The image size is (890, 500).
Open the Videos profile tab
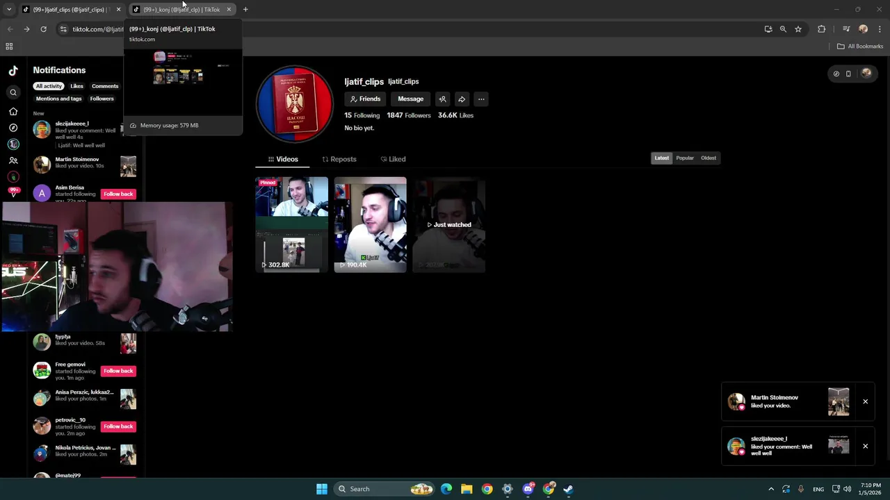point(283,159)
